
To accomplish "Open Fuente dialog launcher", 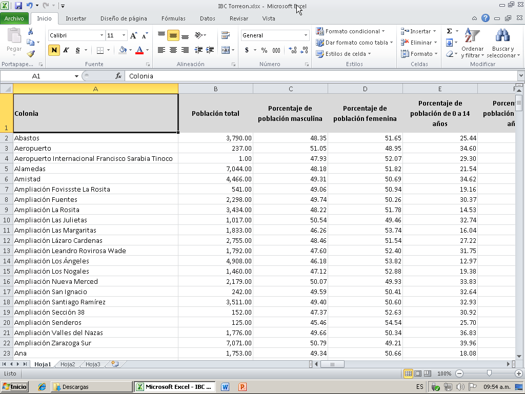I will pyautogui.click(x=148, y=64).
